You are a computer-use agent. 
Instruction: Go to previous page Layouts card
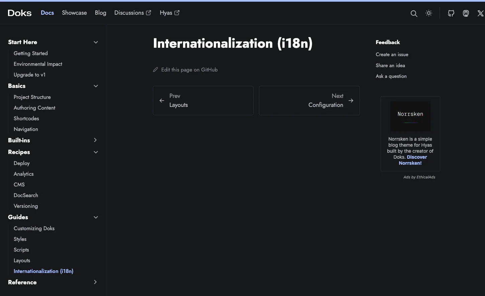[x=203, y=101]
